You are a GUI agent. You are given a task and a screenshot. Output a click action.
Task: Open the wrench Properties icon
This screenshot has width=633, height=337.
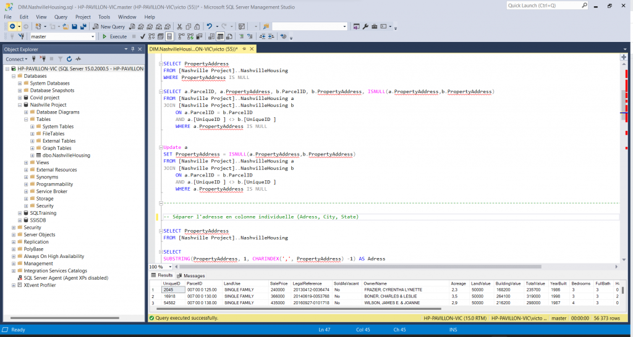coord(365,27)
